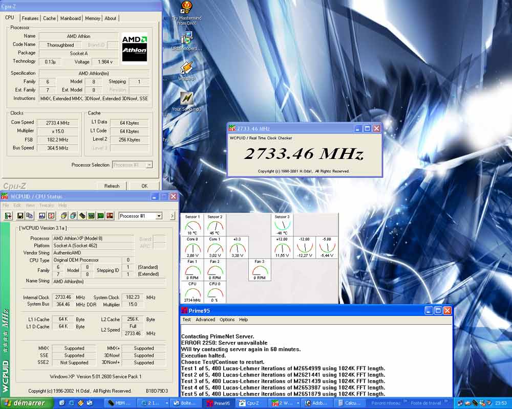Screen dimensions: 512x409
Task: Select the Your Song.mp3 desktop file
Action: tap(187, 101)
